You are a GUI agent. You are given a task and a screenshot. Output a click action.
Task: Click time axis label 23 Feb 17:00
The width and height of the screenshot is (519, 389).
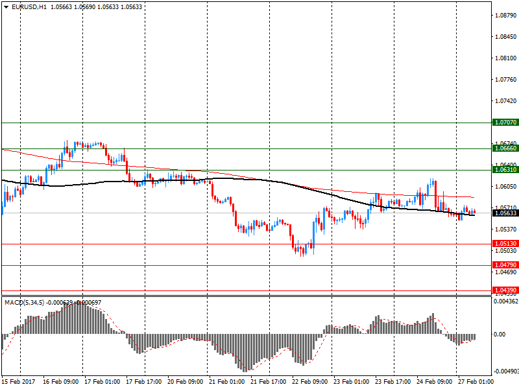[393, 382]
